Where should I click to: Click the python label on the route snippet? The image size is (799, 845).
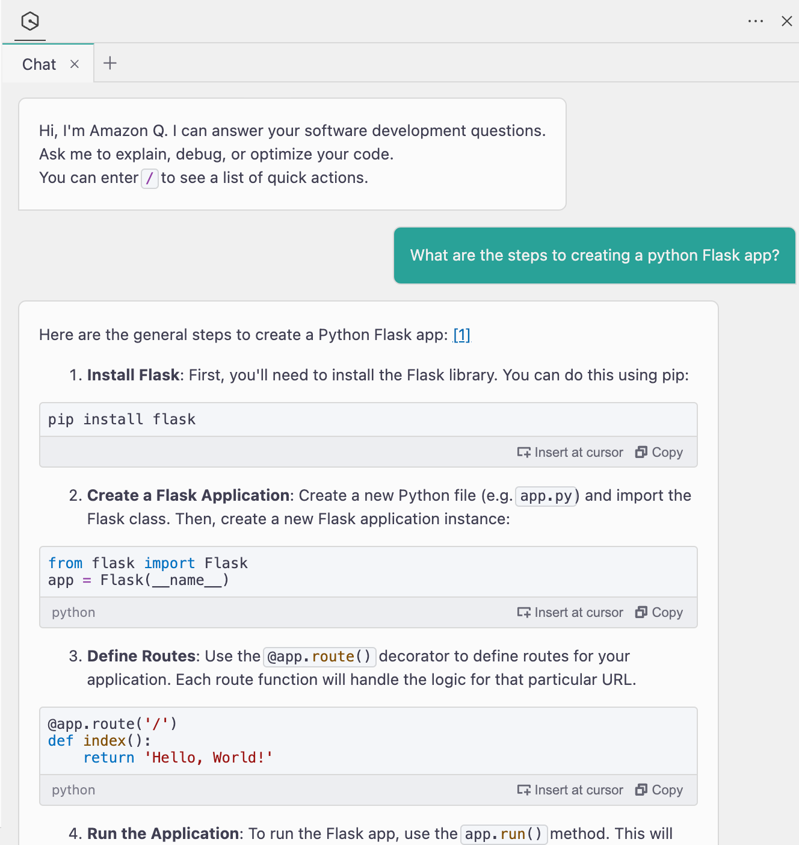[73, 790]
